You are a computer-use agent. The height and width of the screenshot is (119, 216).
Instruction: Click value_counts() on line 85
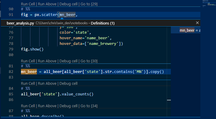78,94
